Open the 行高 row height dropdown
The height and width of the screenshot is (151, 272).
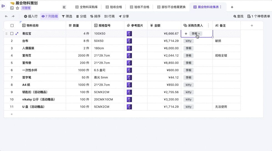coord(109,16)
